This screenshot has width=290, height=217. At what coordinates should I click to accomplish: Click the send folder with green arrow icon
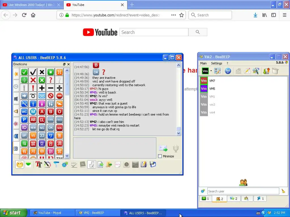(x=109, y=164)
